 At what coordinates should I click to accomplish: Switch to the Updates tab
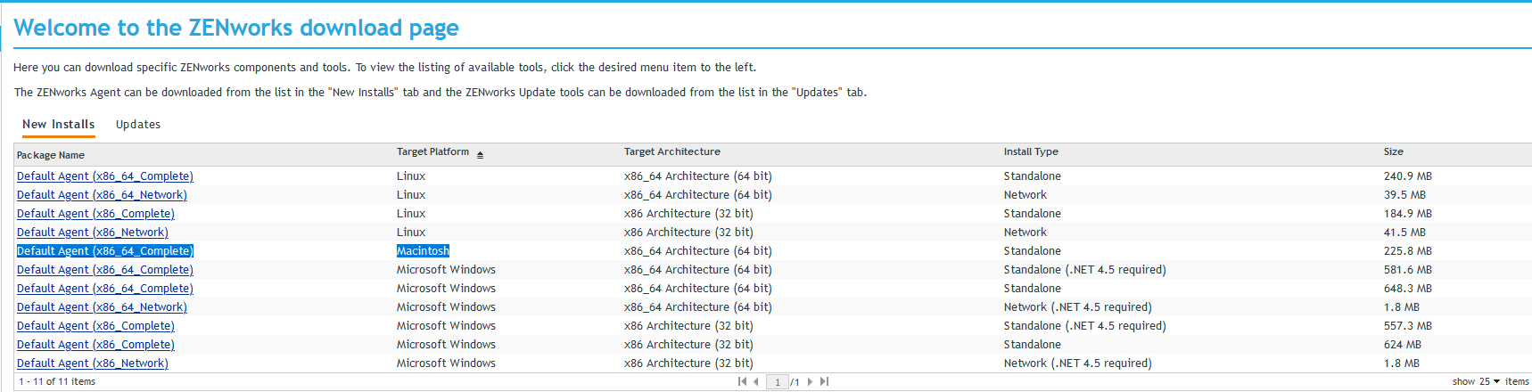[138, 125]
